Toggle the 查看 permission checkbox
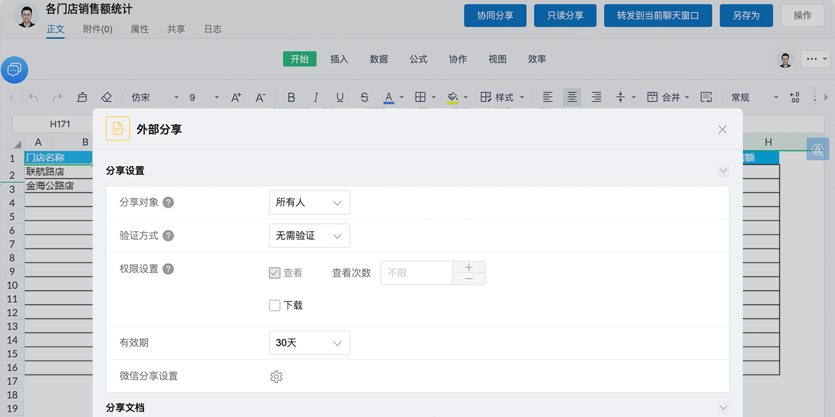This screenshot has height=417, width=835. pos(275,273)
